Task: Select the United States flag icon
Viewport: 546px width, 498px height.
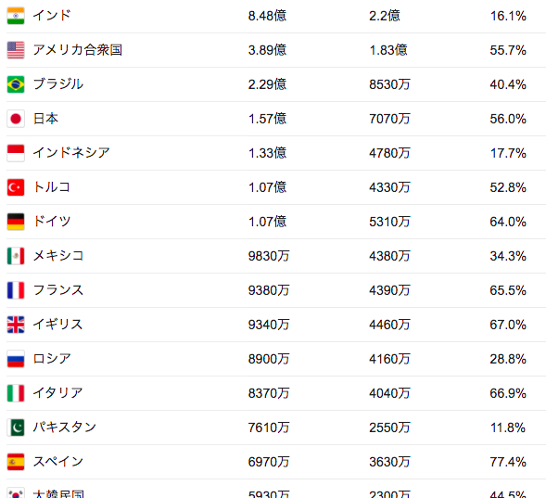Action: [16, 50]
